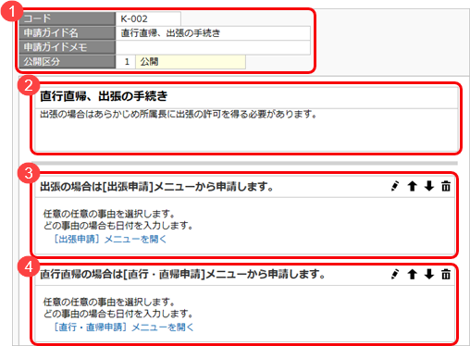Move the 出張申請 step down
The image size is (470, 346).
tap(429, 186)
